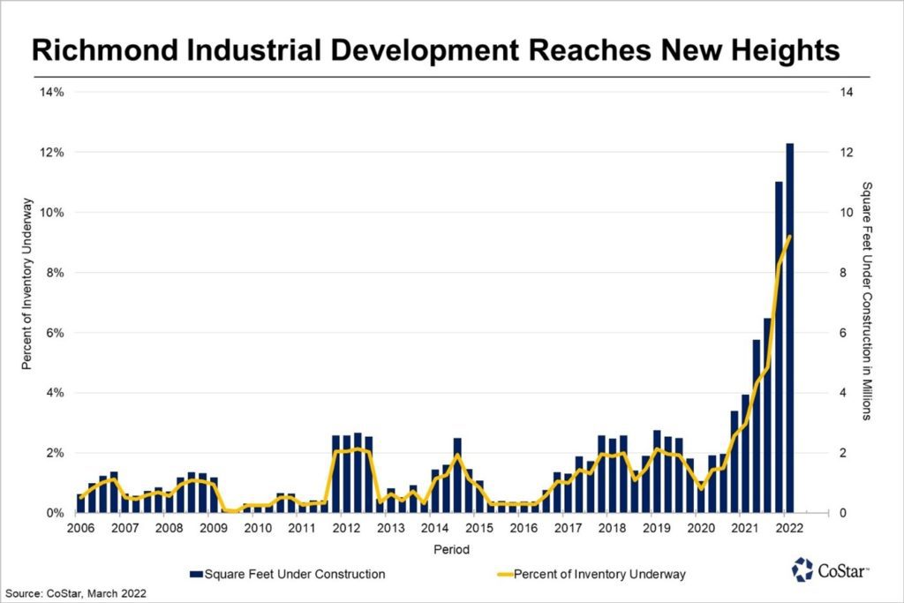Open the 2022 axis label options
This screenshot has height=603, width=904.
tap(788, 528)
